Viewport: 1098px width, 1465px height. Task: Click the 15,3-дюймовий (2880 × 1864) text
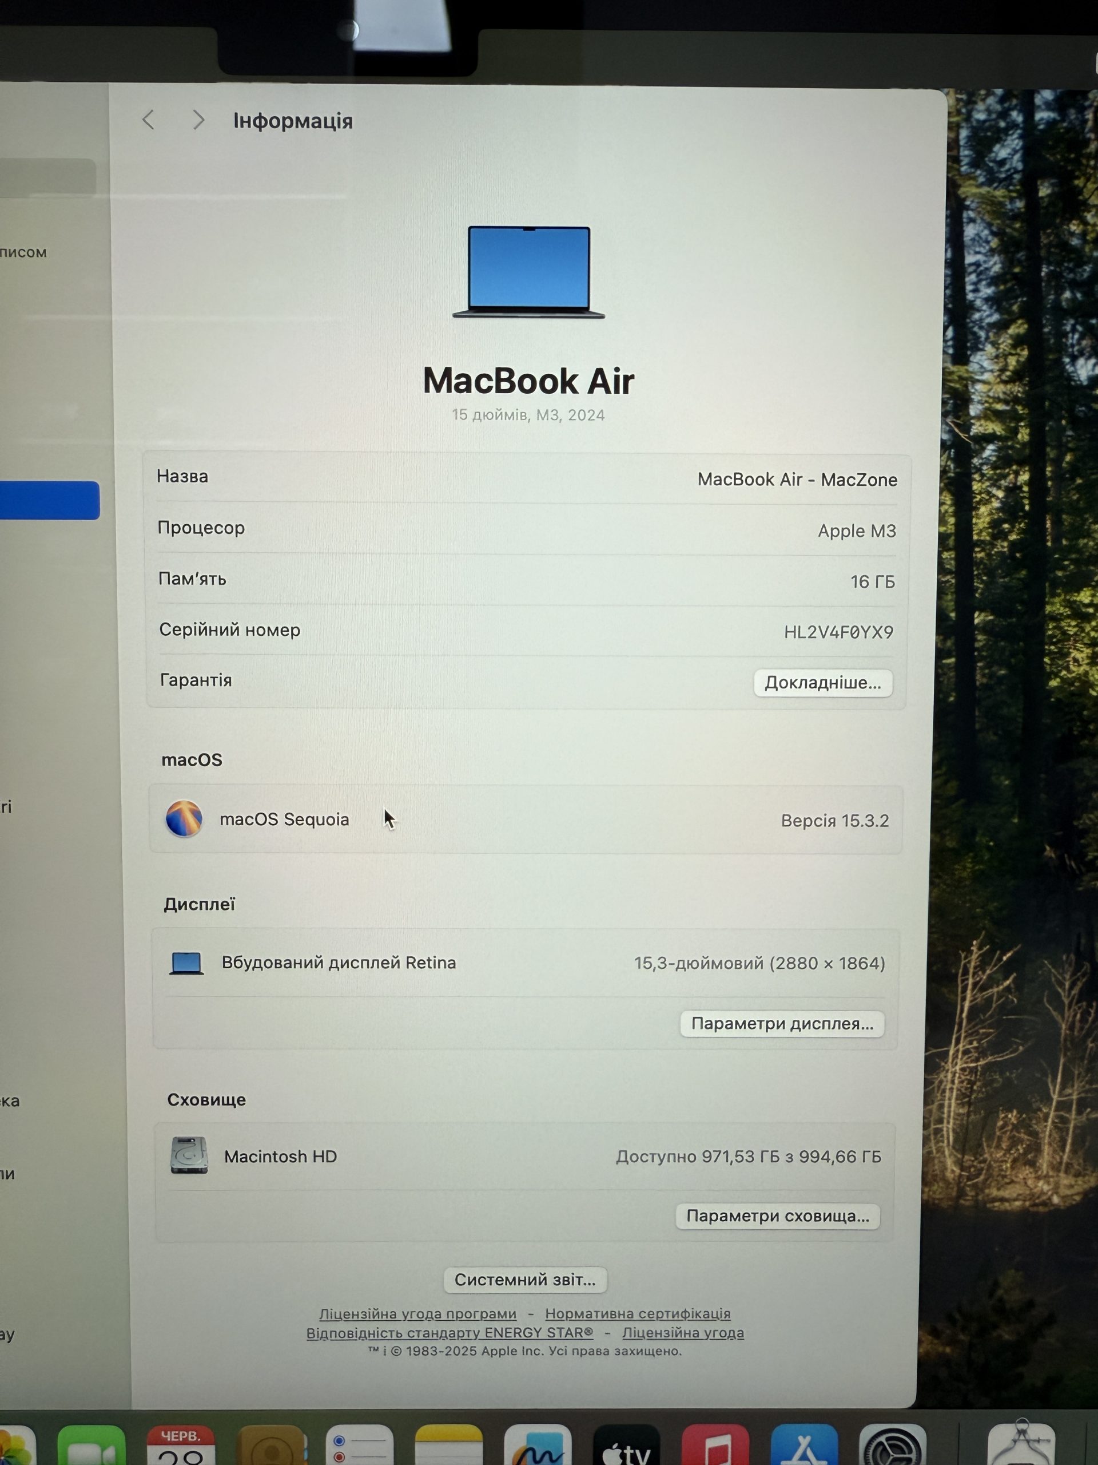pyautogui.click(x=759, y=963)
